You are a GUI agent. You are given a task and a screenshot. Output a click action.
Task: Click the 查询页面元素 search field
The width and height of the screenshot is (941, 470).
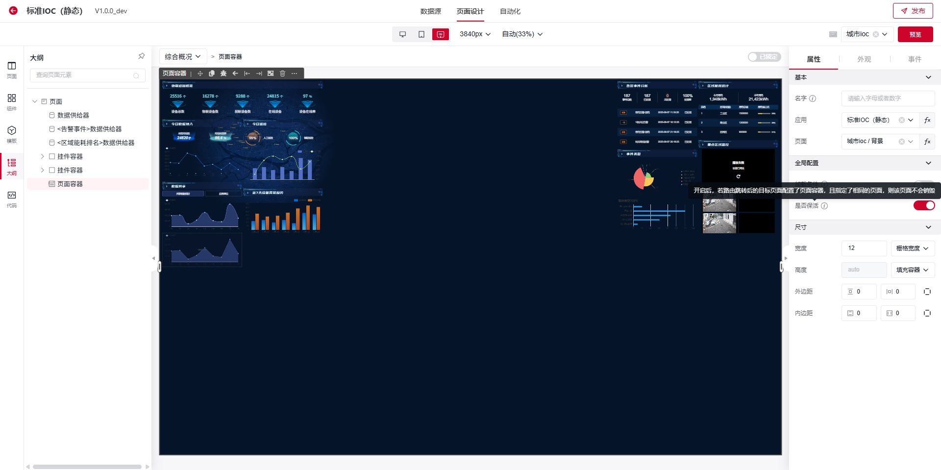83,75
